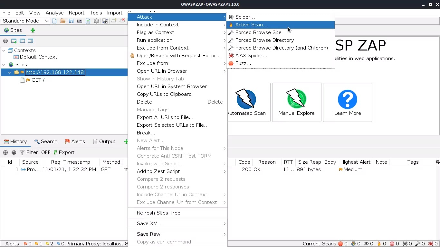Open the Standard Mode dropdown
440x247 pixels.
click(25, 21)
